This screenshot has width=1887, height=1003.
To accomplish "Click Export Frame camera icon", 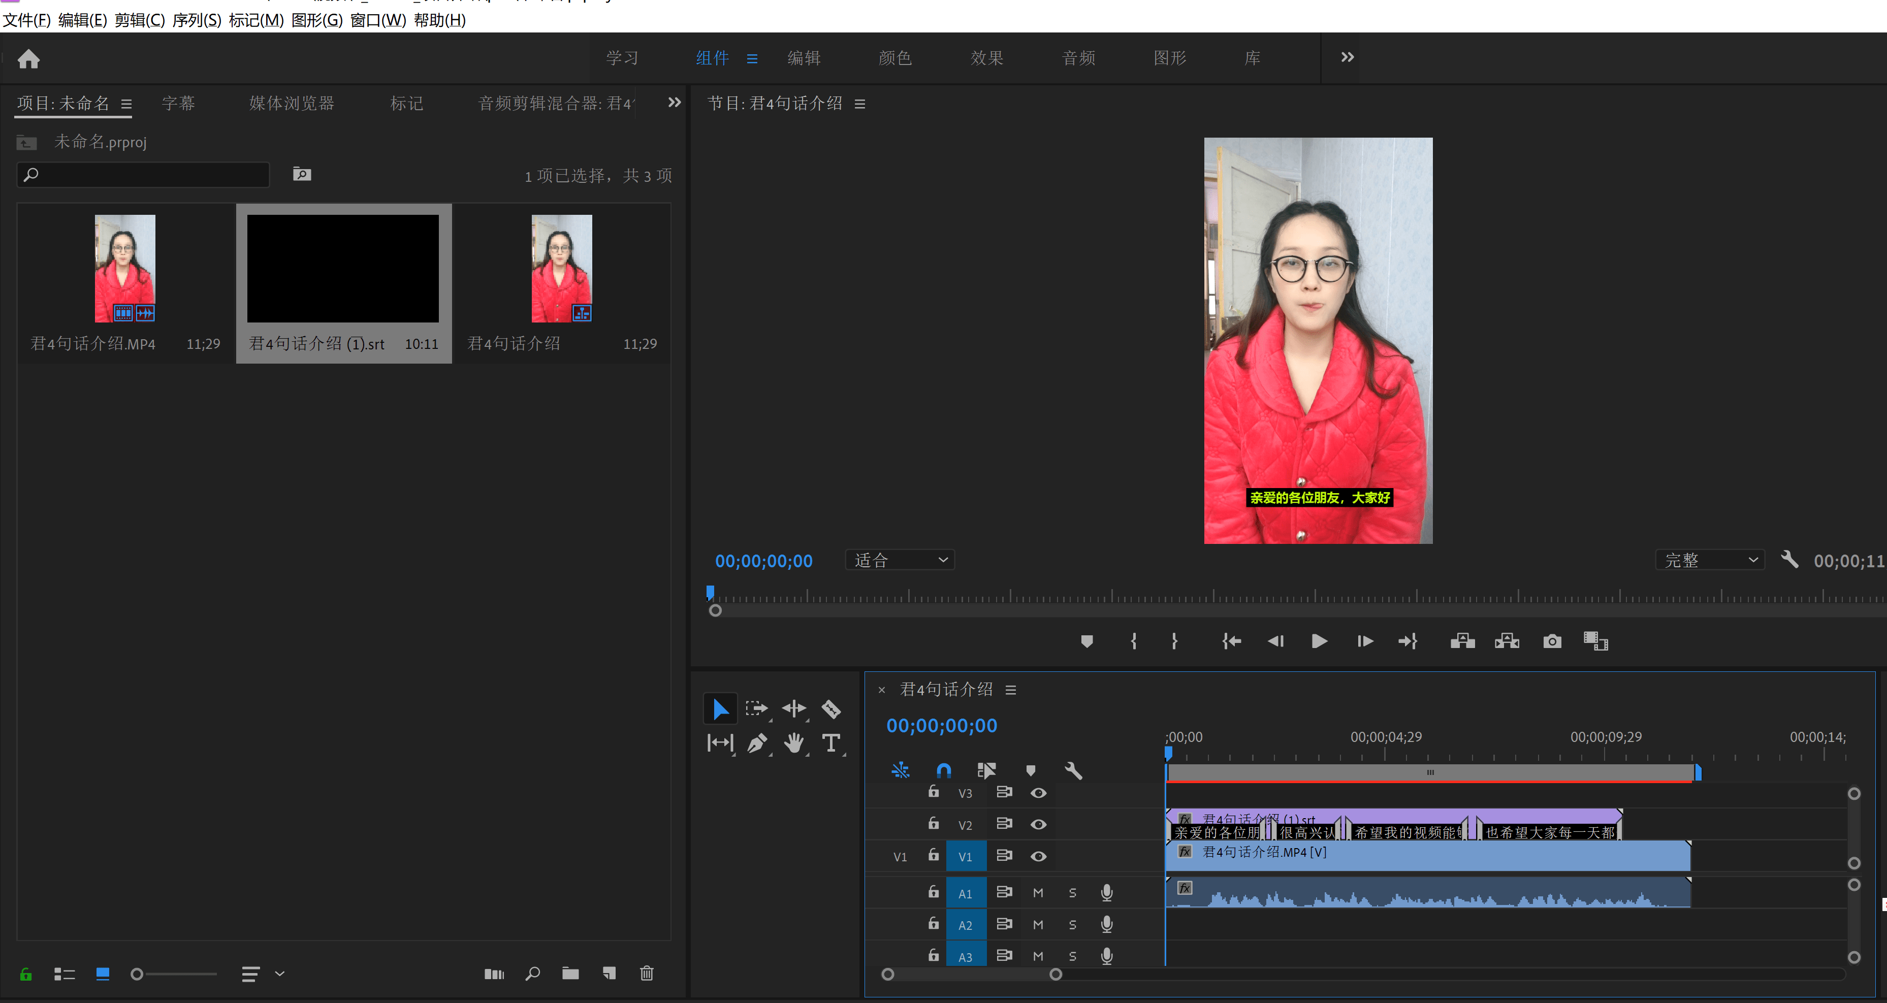I will [1551, 642].
